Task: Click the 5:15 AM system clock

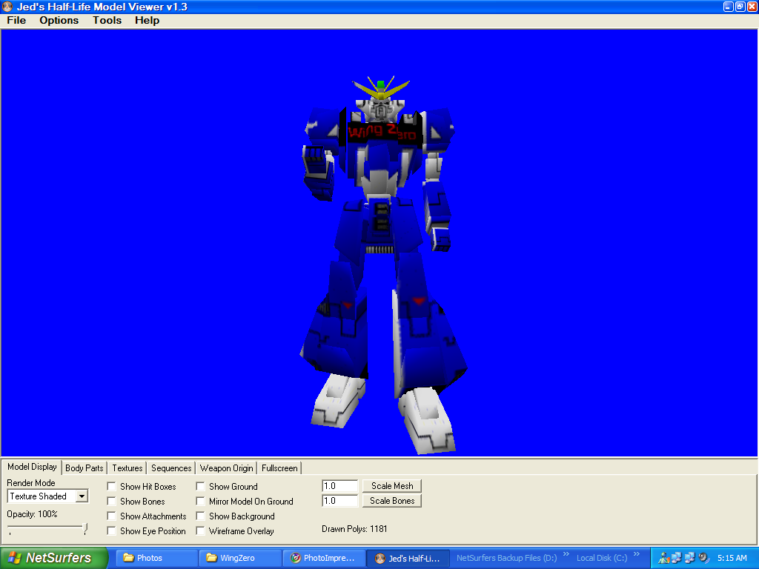Action: [732, 558]
